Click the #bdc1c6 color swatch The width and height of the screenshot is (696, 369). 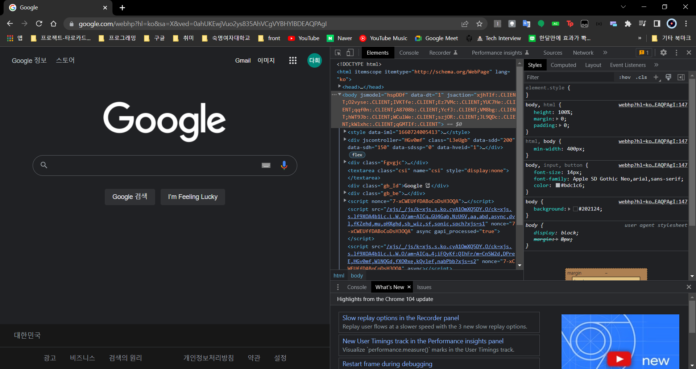coord(558,186)
